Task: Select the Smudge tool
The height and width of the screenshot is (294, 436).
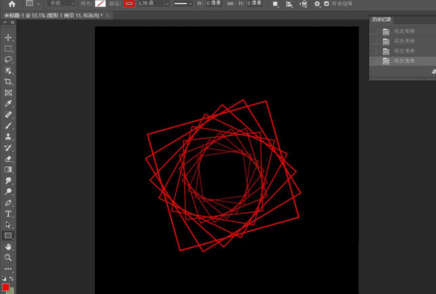Action: 8,181
